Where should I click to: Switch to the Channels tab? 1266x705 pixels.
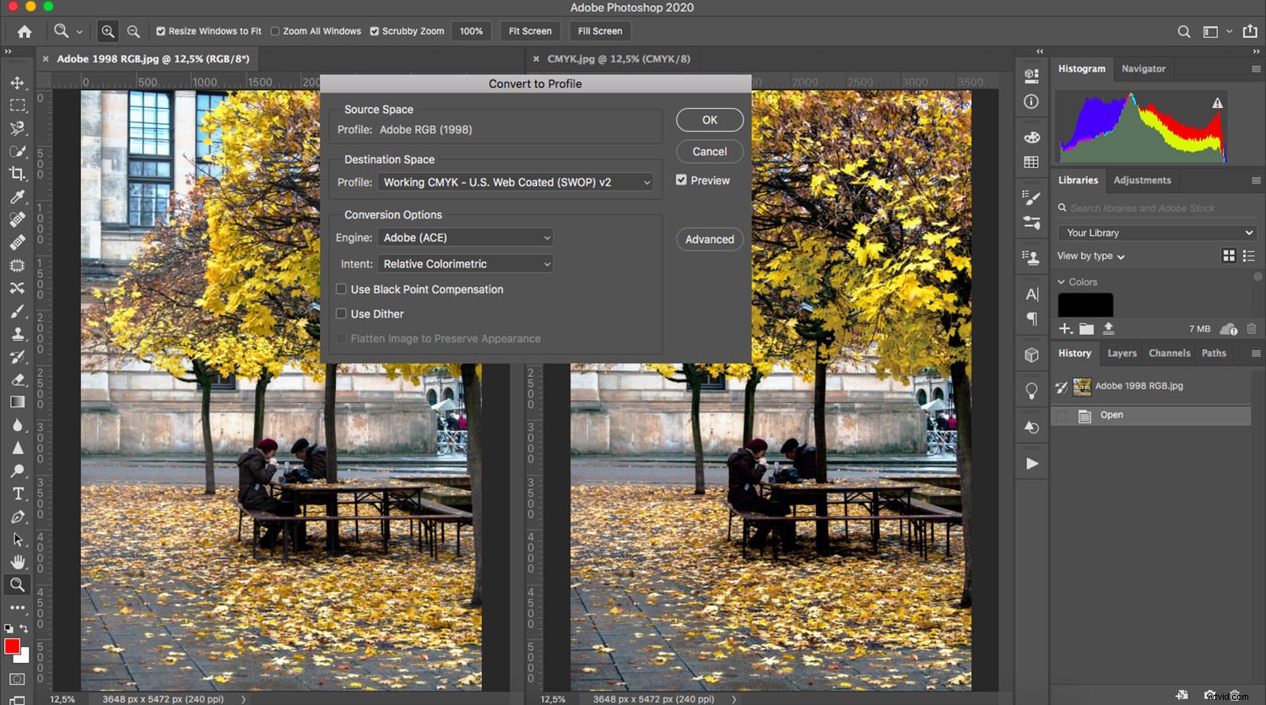tap(1169, 352)
